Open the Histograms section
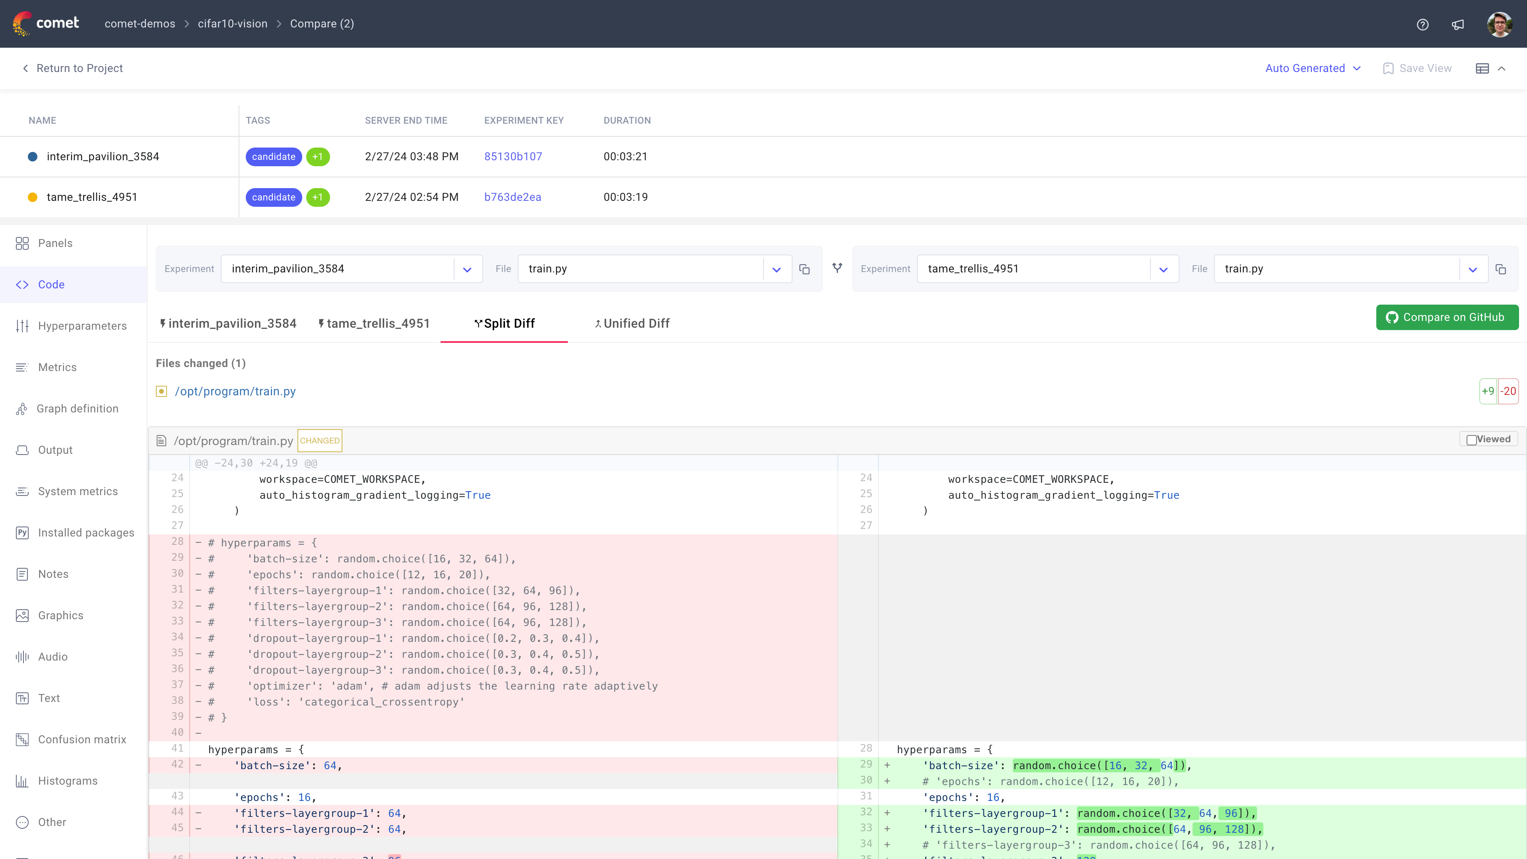The height and width of the screenshot is (859, 1527). (67, 781)
